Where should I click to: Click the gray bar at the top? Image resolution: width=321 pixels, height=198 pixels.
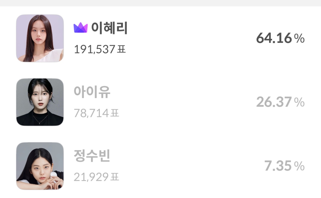click(x=160, y=3)
